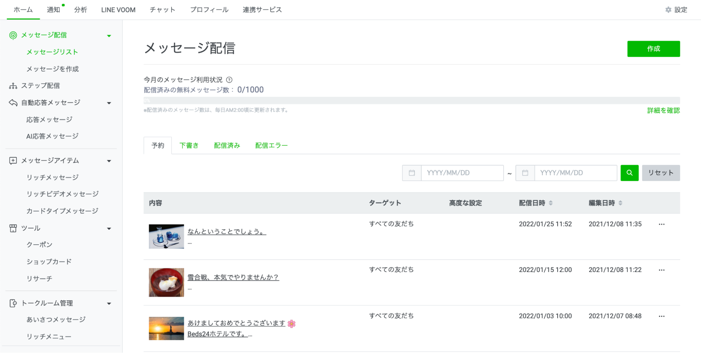Sort by 編集日時 column arrows
The height and width of the screenshot is (353, 701).
click(620, 203)
